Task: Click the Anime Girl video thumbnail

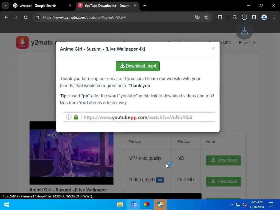Action: coord(71,153)
